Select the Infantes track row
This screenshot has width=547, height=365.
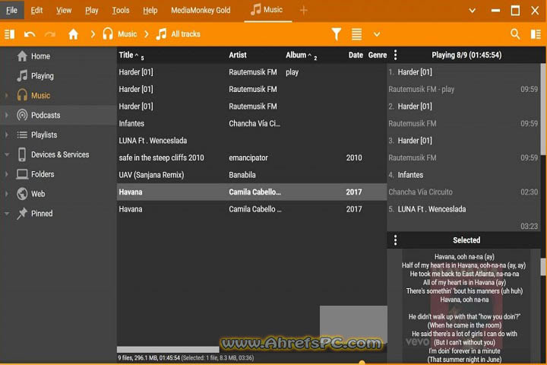pos(251,123)
